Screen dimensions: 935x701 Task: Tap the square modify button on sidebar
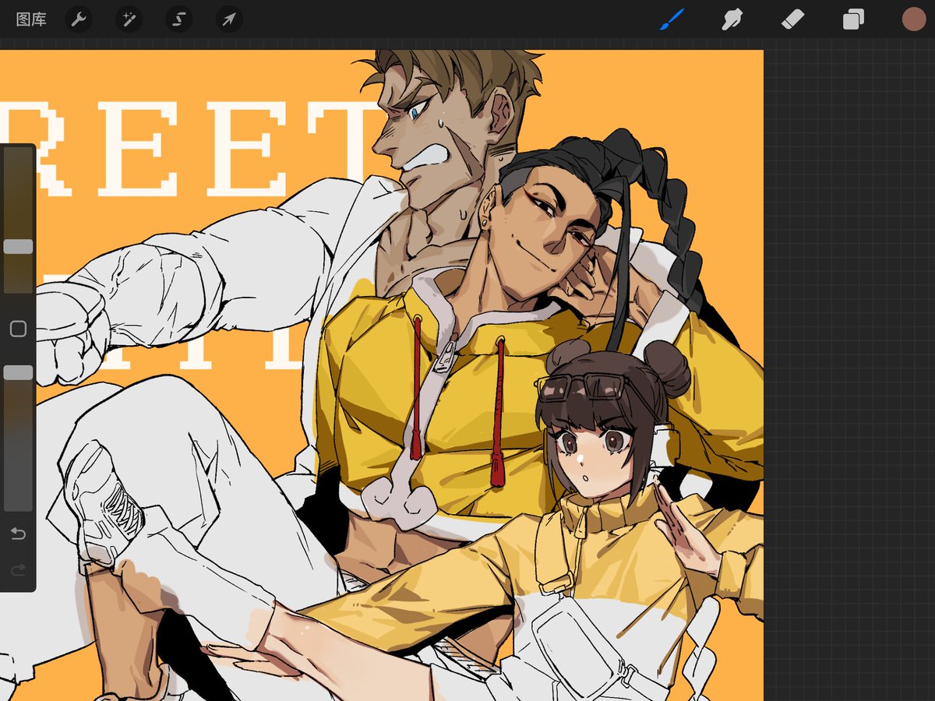[18, 329]
